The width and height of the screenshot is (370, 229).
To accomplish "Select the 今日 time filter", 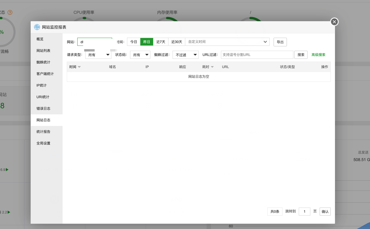I will coord(134,42).
